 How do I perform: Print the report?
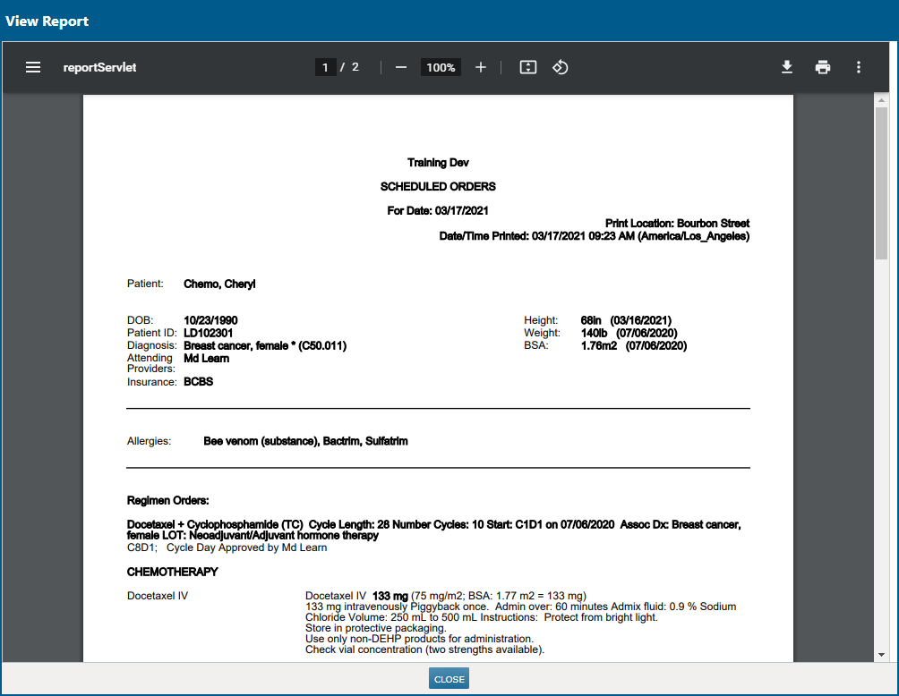[x=823, y=66]
